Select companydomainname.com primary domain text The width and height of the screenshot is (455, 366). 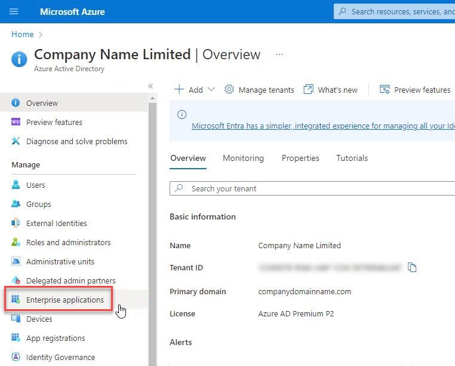click(x=305, y=291)
